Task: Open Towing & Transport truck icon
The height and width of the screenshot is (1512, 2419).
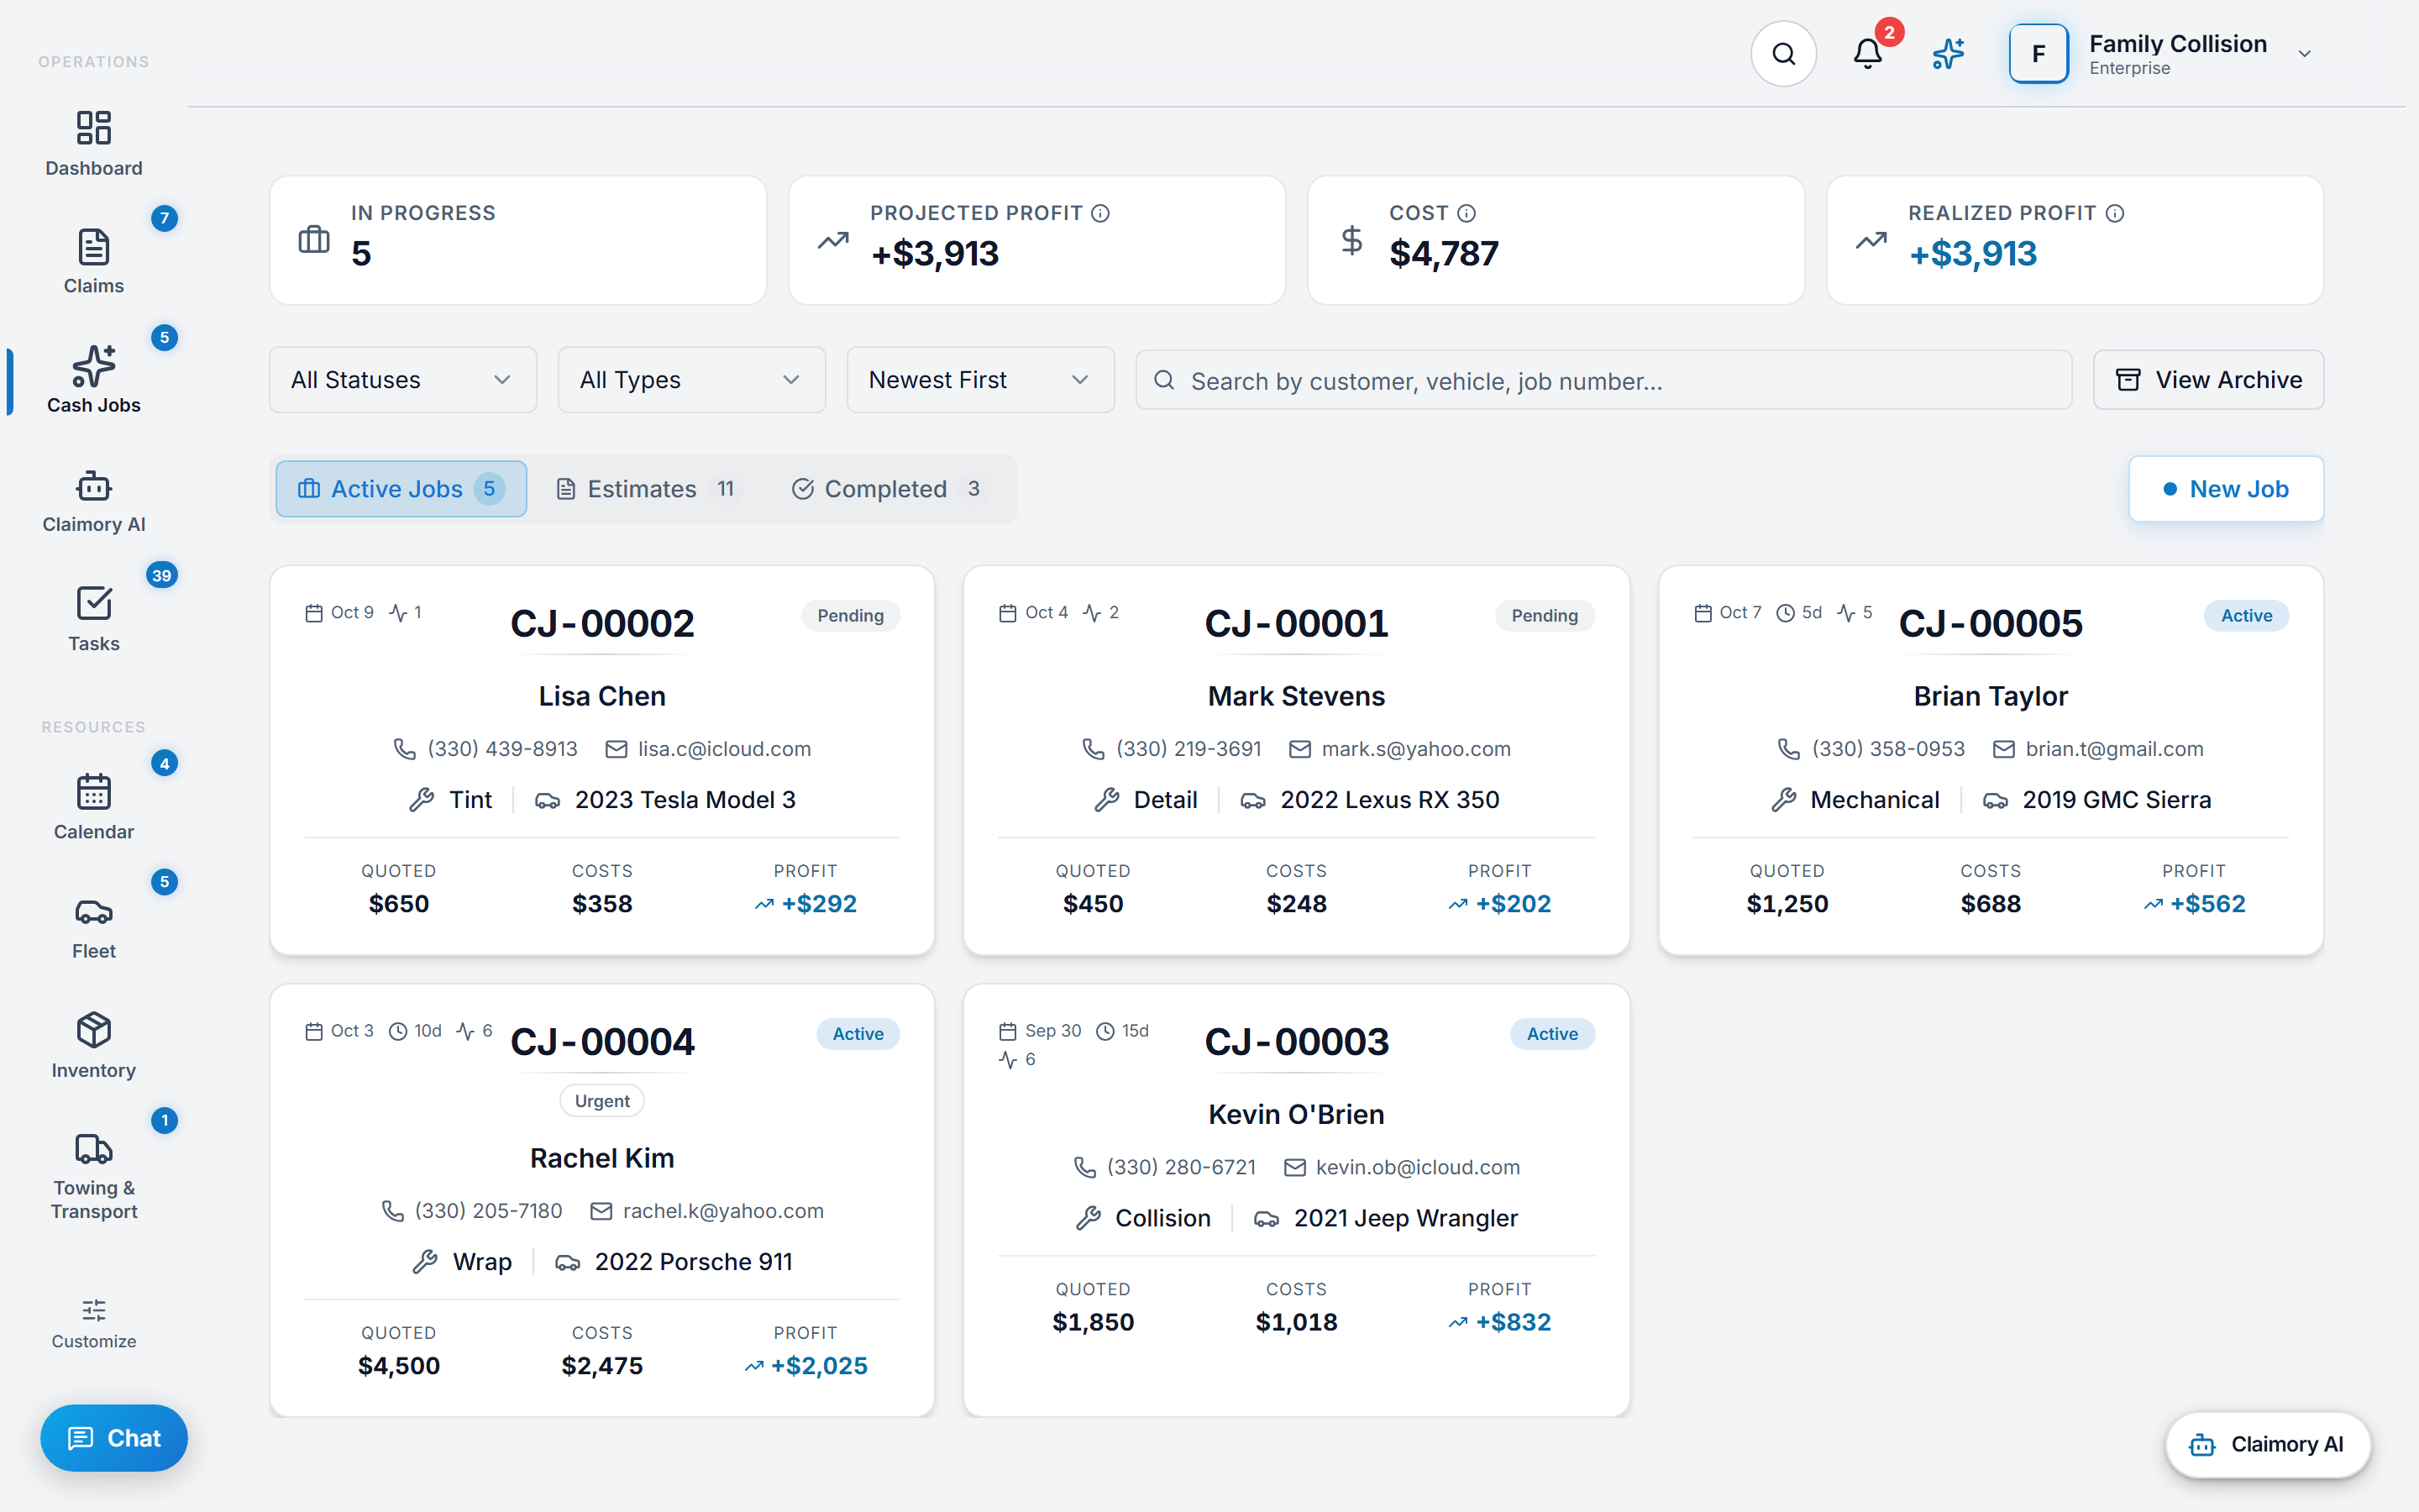Action: [x=94, y=1149]
